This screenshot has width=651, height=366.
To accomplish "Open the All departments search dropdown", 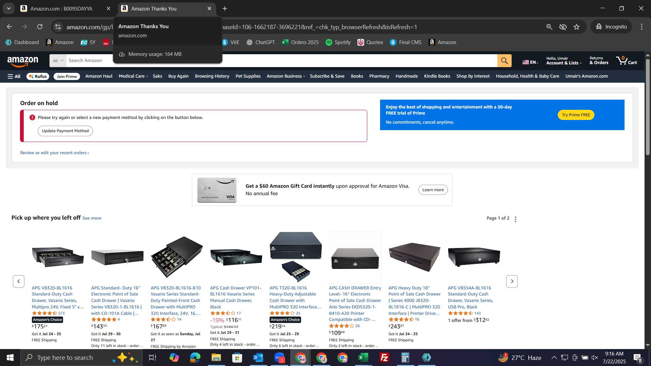I will (x=58, y=61).
